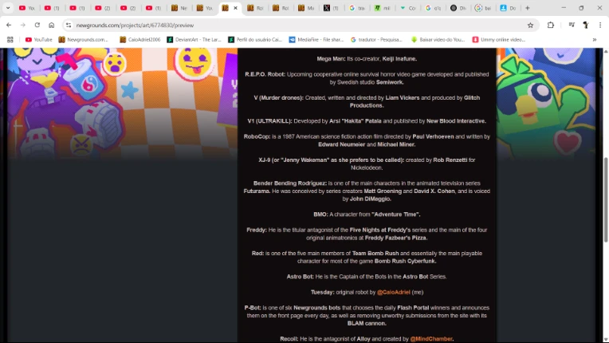Screen dimensions: 609x343
Task: Click the "R.E.P.O. Robot:" heading
Action: [265, 74]
